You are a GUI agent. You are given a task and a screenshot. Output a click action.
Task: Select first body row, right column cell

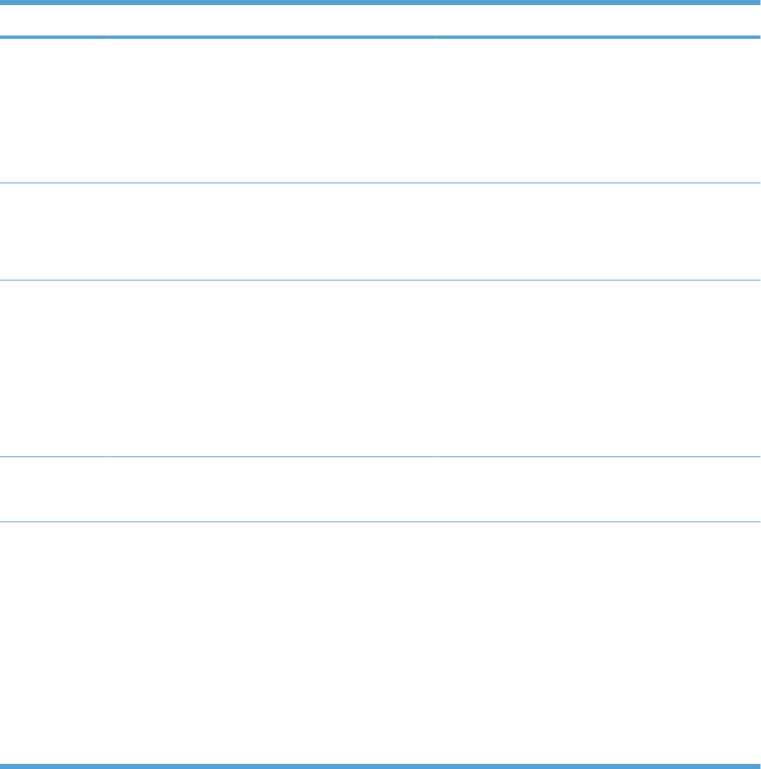598,111
